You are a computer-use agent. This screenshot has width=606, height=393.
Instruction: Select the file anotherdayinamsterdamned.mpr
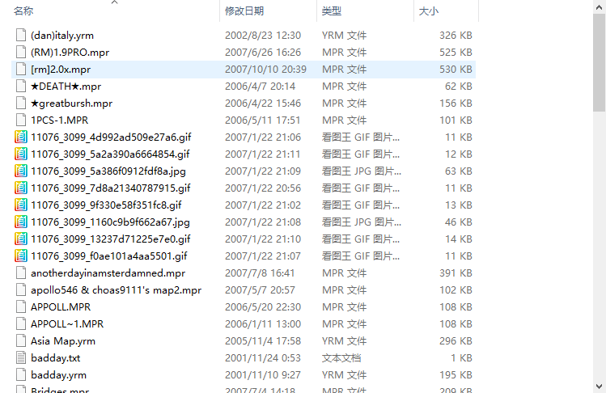pyautogui.click(x=244, y=273)
